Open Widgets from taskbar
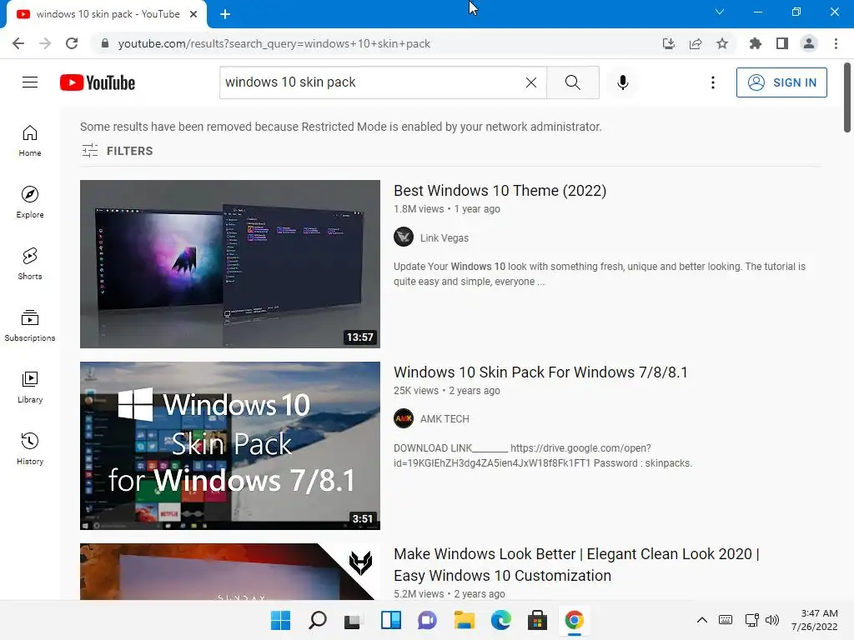This screenshot has height=640, width=854. tap(390, 620)
